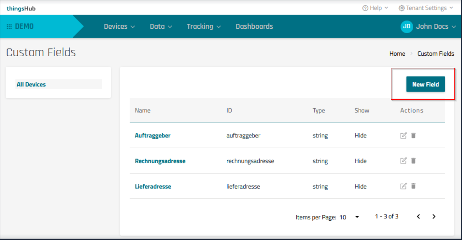Open the Dashboards menu item
This screenshot has width=462, height=240.
point(254,27)
